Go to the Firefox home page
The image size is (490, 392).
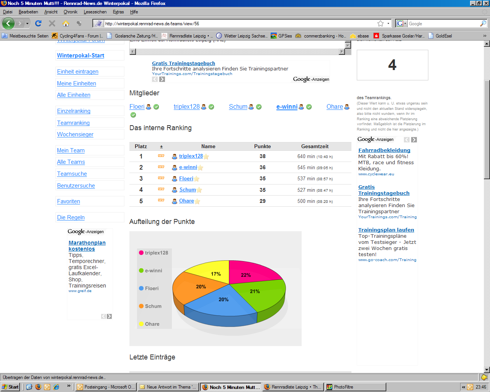(x=66, y=23)
